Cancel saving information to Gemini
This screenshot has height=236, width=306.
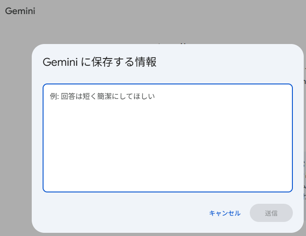pos(225,213)
